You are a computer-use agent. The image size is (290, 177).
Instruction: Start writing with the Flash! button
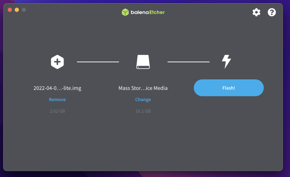point(229,88)
